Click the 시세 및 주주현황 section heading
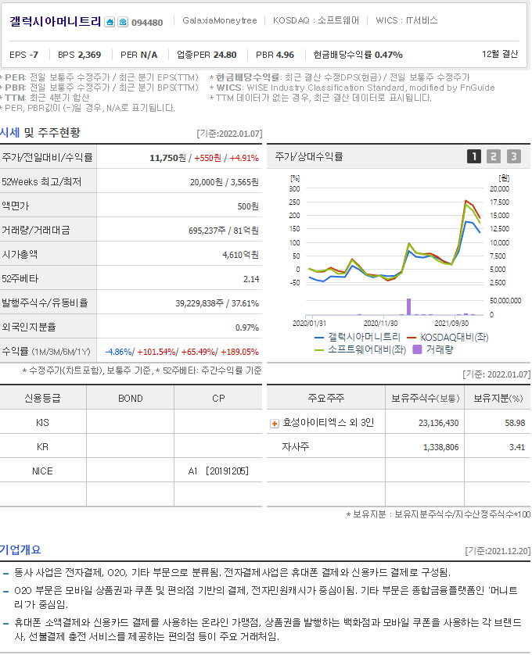The image size is (532, 655). coord(40,133)
